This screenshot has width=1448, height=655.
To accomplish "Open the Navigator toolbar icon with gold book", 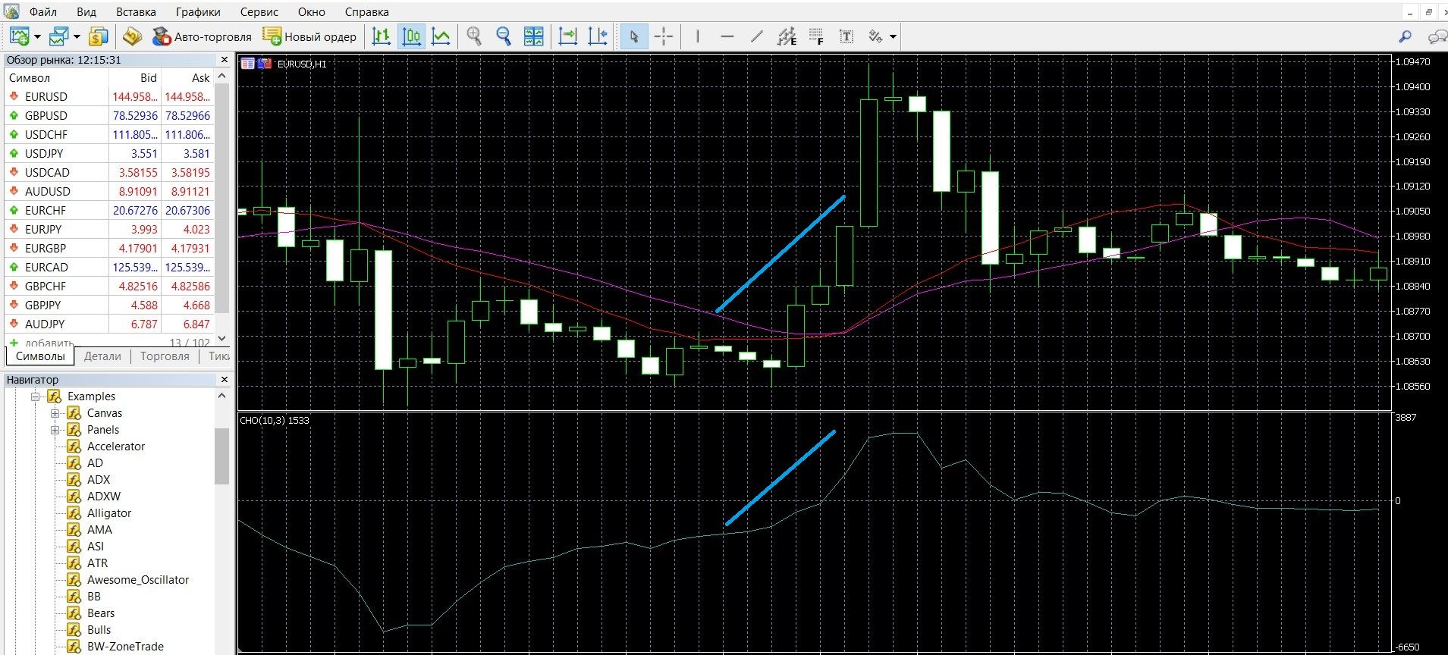I will point(132,36).
